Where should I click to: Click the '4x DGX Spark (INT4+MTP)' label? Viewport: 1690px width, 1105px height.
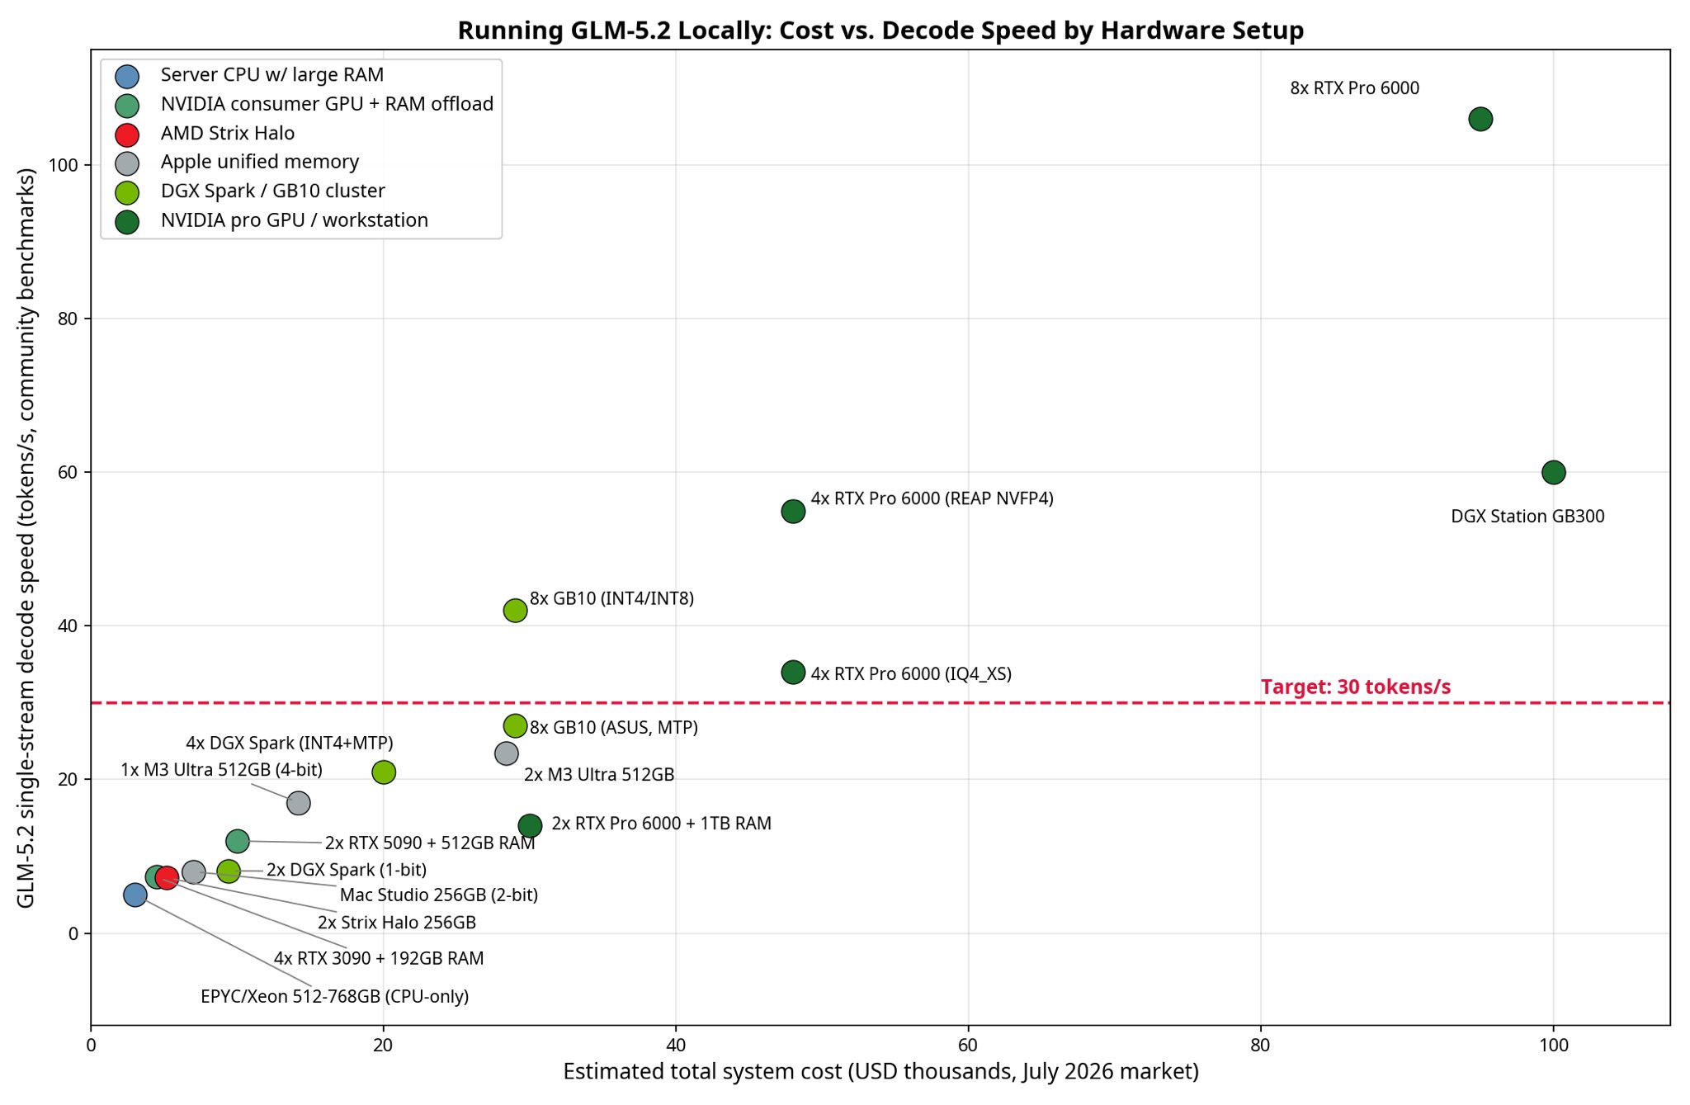290,744
